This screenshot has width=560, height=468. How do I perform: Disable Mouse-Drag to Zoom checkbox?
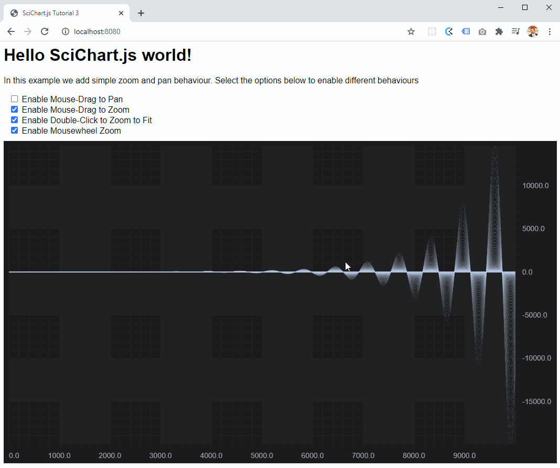click(x=14, y=109)
